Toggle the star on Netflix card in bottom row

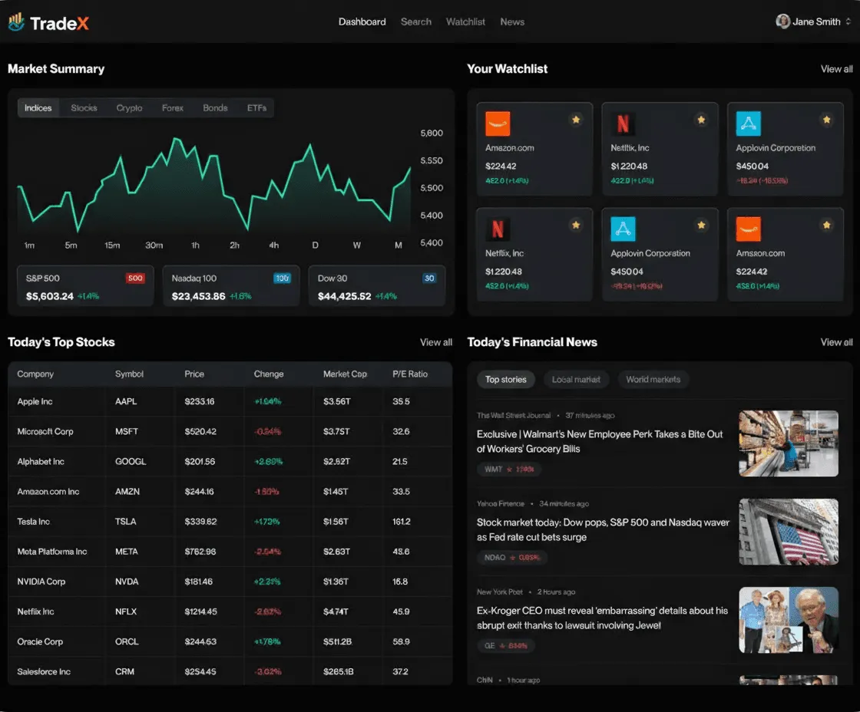pyautogui.click(x=576, y=225)
